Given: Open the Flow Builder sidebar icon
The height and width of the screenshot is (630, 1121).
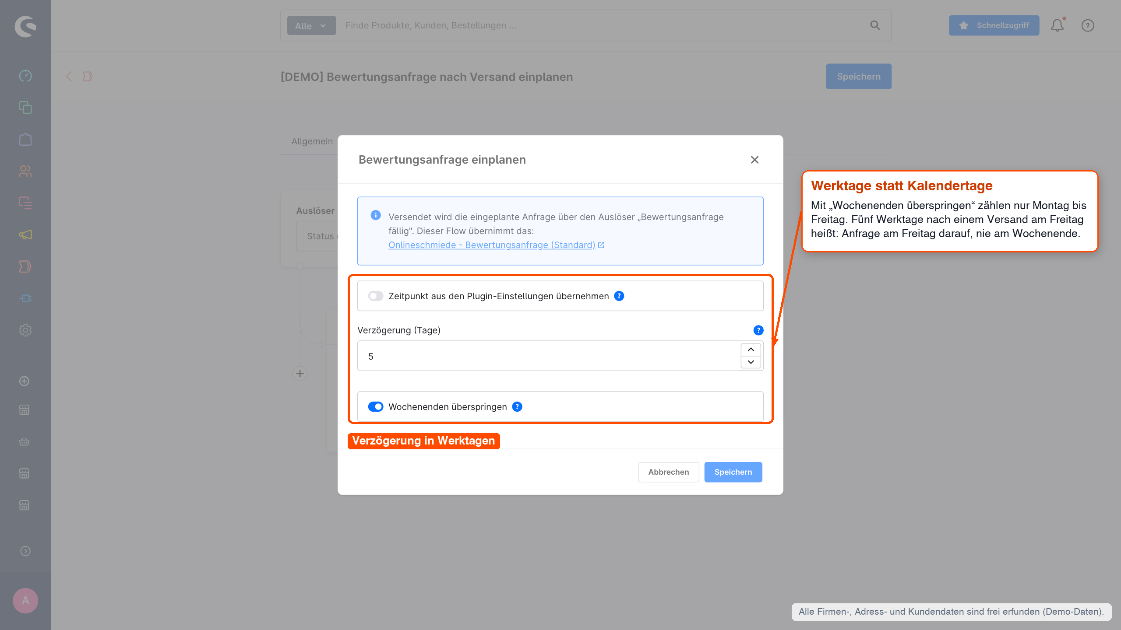Looking at the screenshot, I should pyautogui.click(x=25, y=266).
